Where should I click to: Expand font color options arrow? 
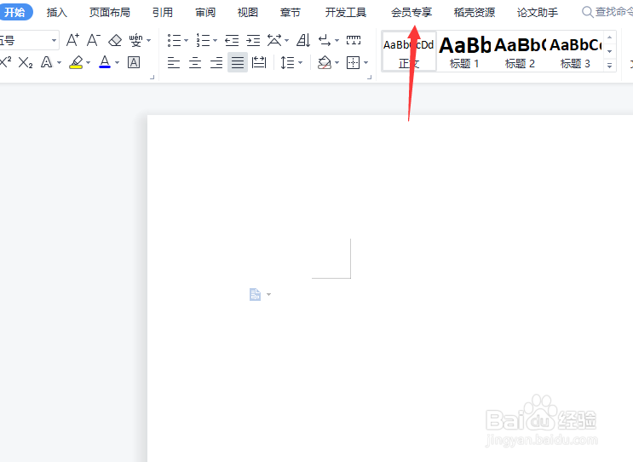point(117,62)
